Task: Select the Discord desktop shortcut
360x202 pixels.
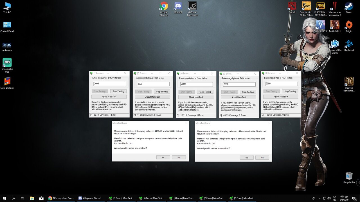Action: [x=178, y=8]
